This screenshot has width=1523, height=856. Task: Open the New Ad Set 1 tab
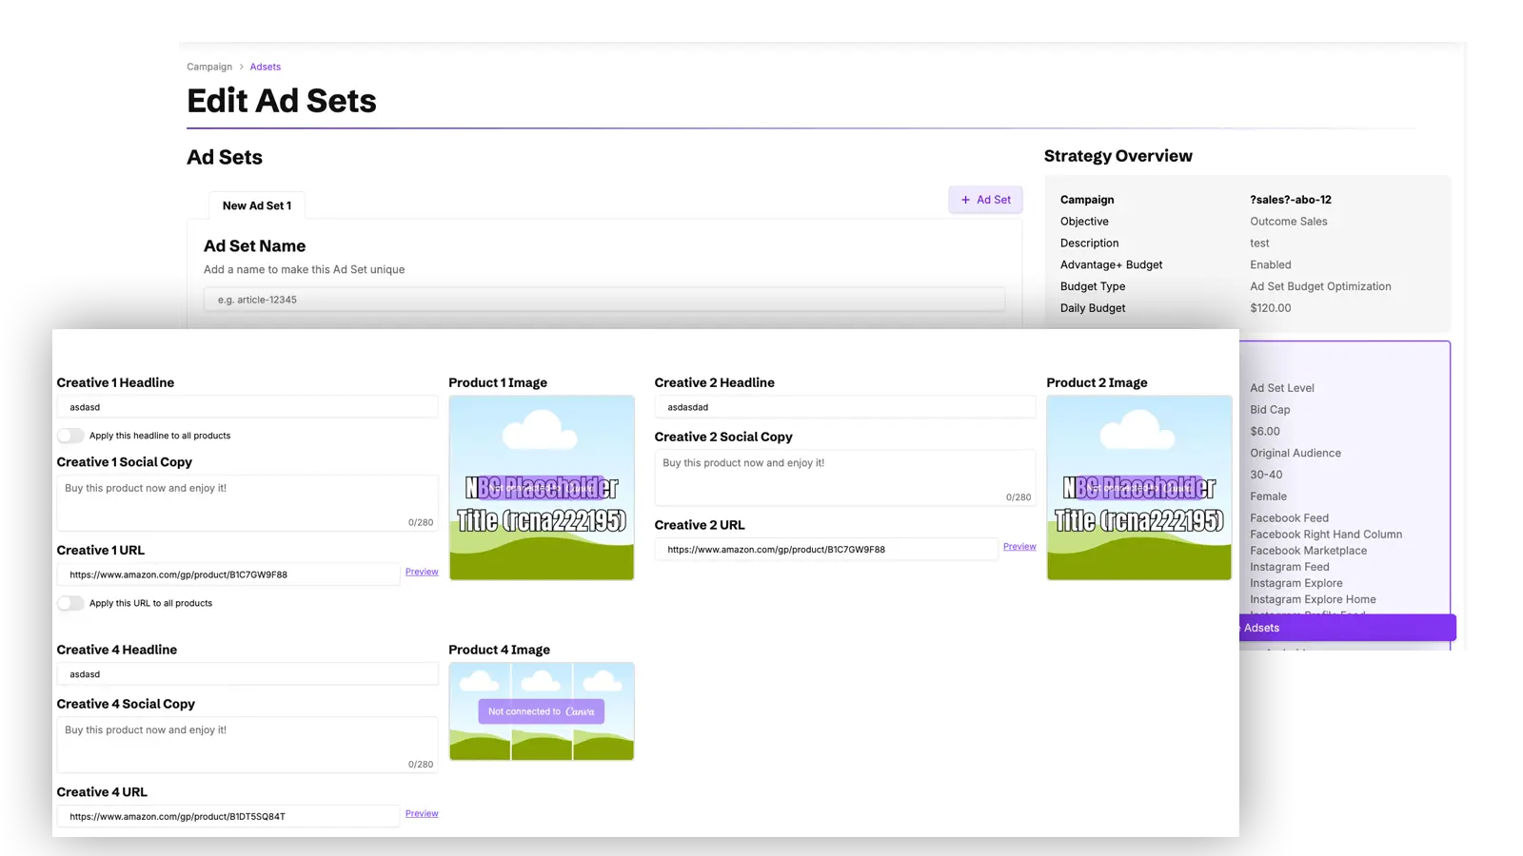pyautogui.click(x=256, y=205)
